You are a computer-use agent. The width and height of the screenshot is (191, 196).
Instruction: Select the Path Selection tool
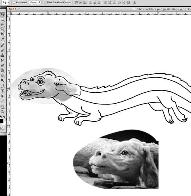pyautogui.click(x=3, y=96)
